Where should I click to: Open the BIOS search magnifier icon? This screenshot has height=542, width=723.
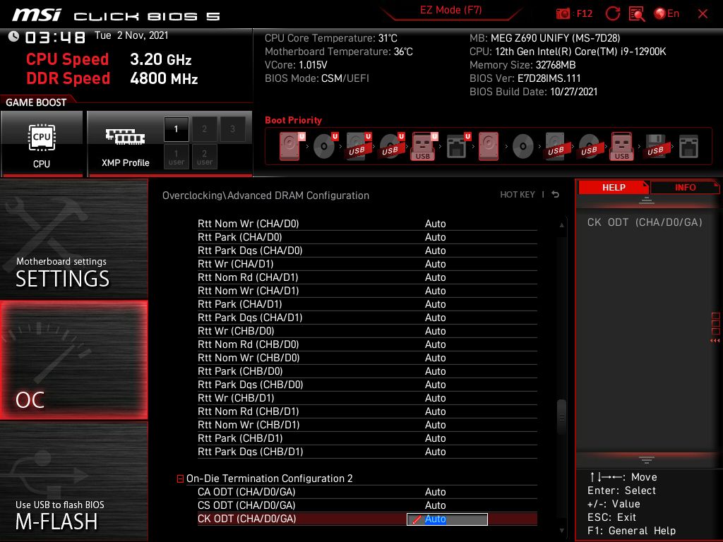[x=637, y=14]
